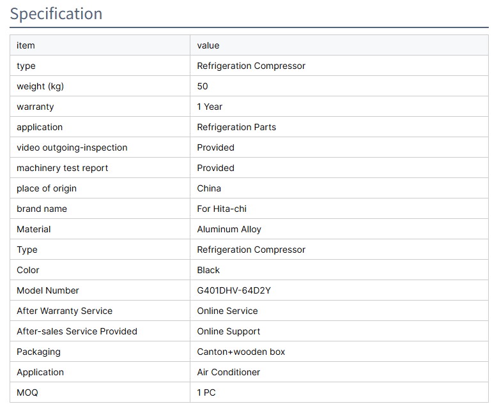Select the 'Online Support' value cell
Screen dimensions: 499x411
tap(228, 331)
